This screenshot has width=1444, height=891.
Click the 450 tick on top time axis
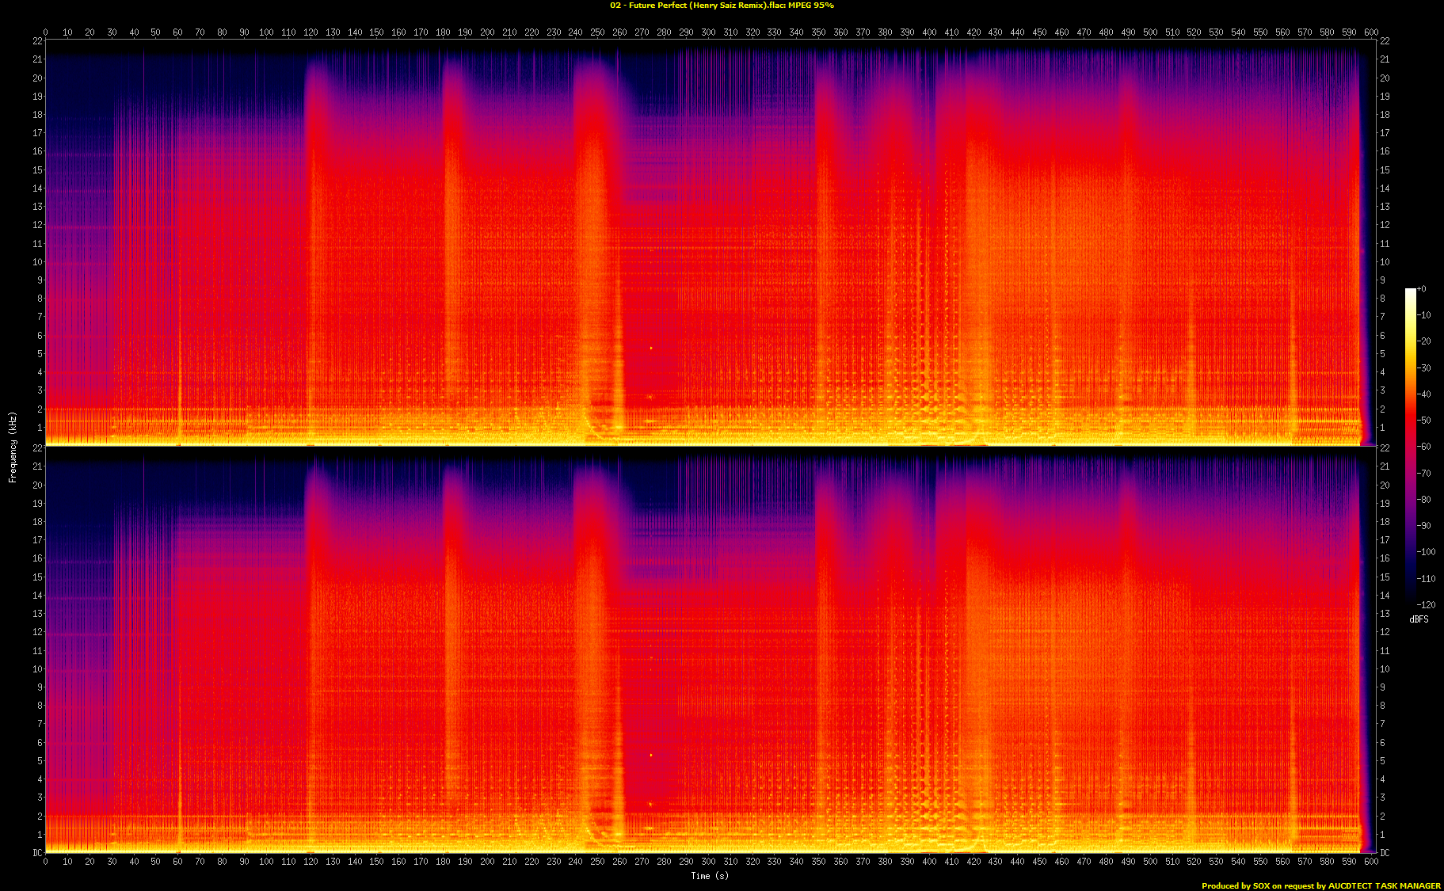coord(1039,32)
